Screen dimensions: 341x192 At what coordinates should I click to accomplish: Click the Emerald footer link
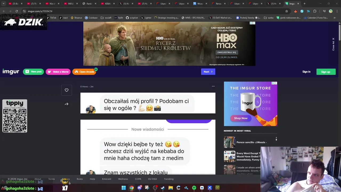coord(107,179)
